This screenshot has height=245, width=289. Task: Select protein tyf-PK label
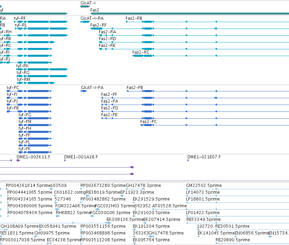click(25, 149)
